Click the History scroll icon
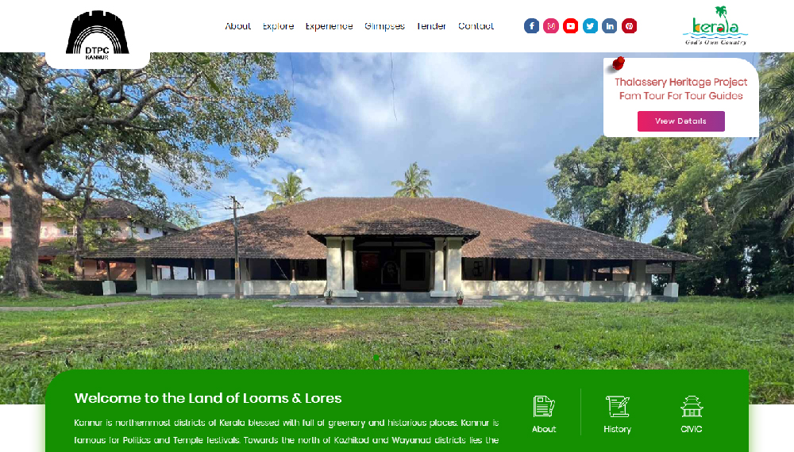Image resolution: width=794 pixels, height=452 pixels. click(x=617, y=407)
